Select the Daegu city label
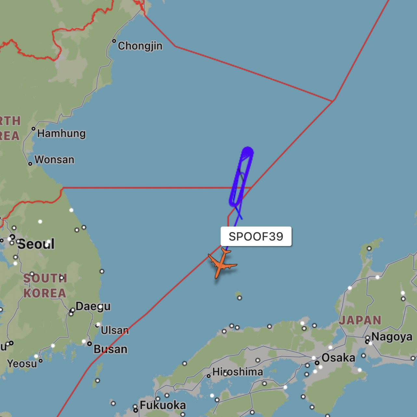417x417 pixels. coord(93,306)
